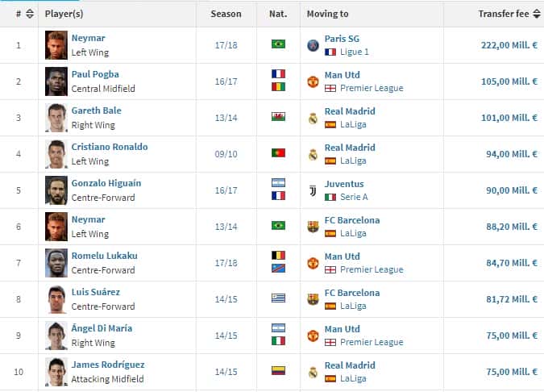Image resolution: width=544 pixels, height=392 pixels.
Task: Open the Ligue 1 league link
Action: pyautogui.click(x=355, y=52)
